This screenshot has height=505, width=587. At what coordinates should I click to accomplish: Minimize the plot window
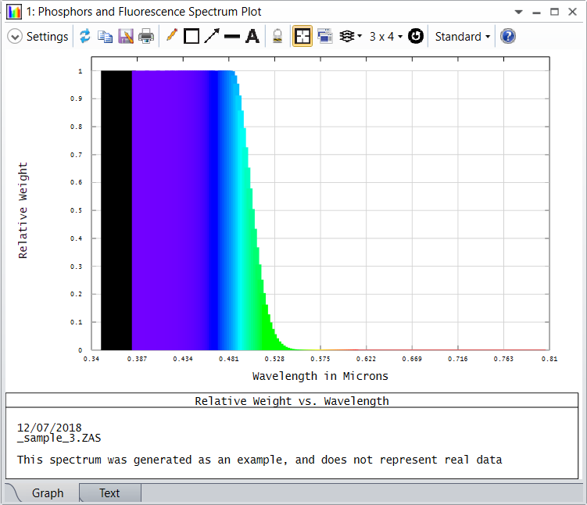(x=536, y=13)
